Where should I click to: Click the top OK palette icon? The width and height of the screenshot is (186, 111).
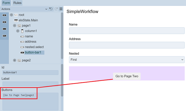[x=4, y=15]
